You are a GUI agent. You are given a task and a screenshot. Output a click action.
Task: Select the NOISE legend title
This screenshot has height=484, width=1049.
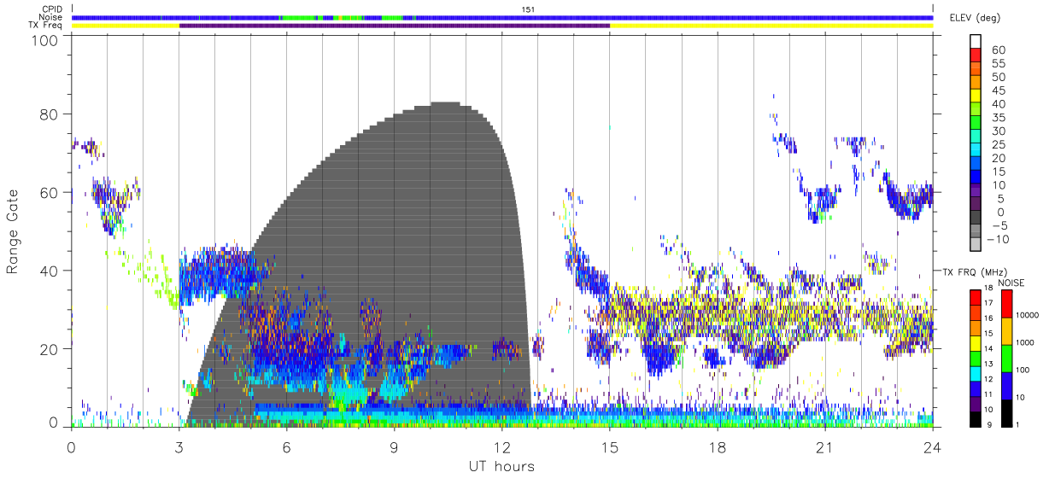(x=1012, y=282)
